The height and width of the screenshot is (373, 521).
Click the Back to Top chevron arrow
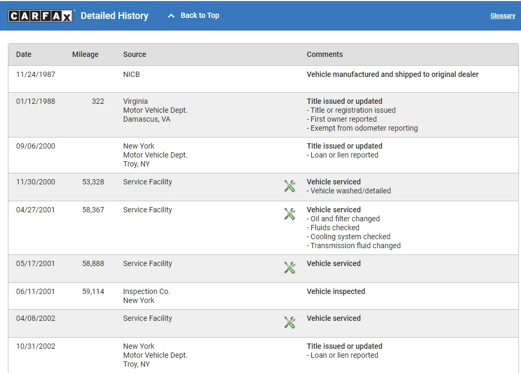(x=171, y=16)
